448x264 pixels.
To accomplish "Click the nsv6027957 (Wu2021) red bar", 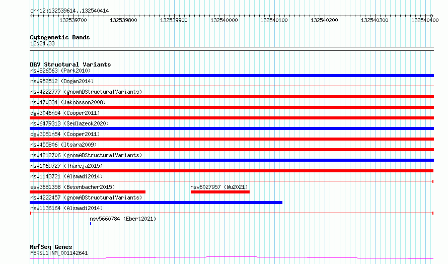I will 220,192.
